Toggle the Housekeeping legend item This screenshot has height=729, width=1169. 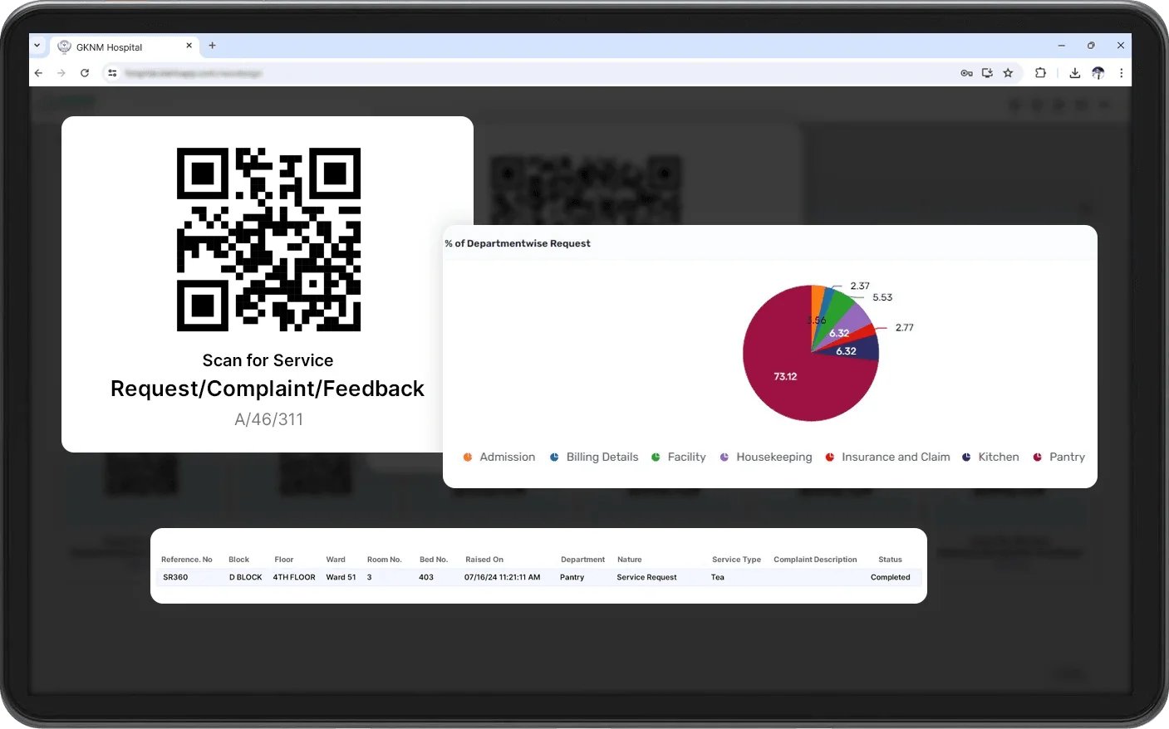(766, 457)
